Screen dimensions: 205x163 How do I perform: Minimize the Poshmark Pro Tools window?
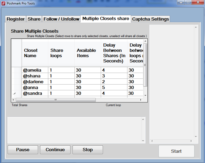coord(181,2)
